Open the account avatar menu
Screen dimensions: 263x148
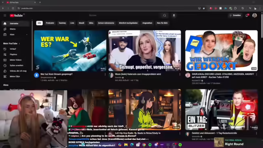(255, 16)
